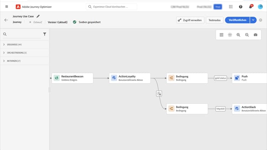Zoom in on the journey canvas
The height and width of the screenshot is (150, 267).
point(238,35)
